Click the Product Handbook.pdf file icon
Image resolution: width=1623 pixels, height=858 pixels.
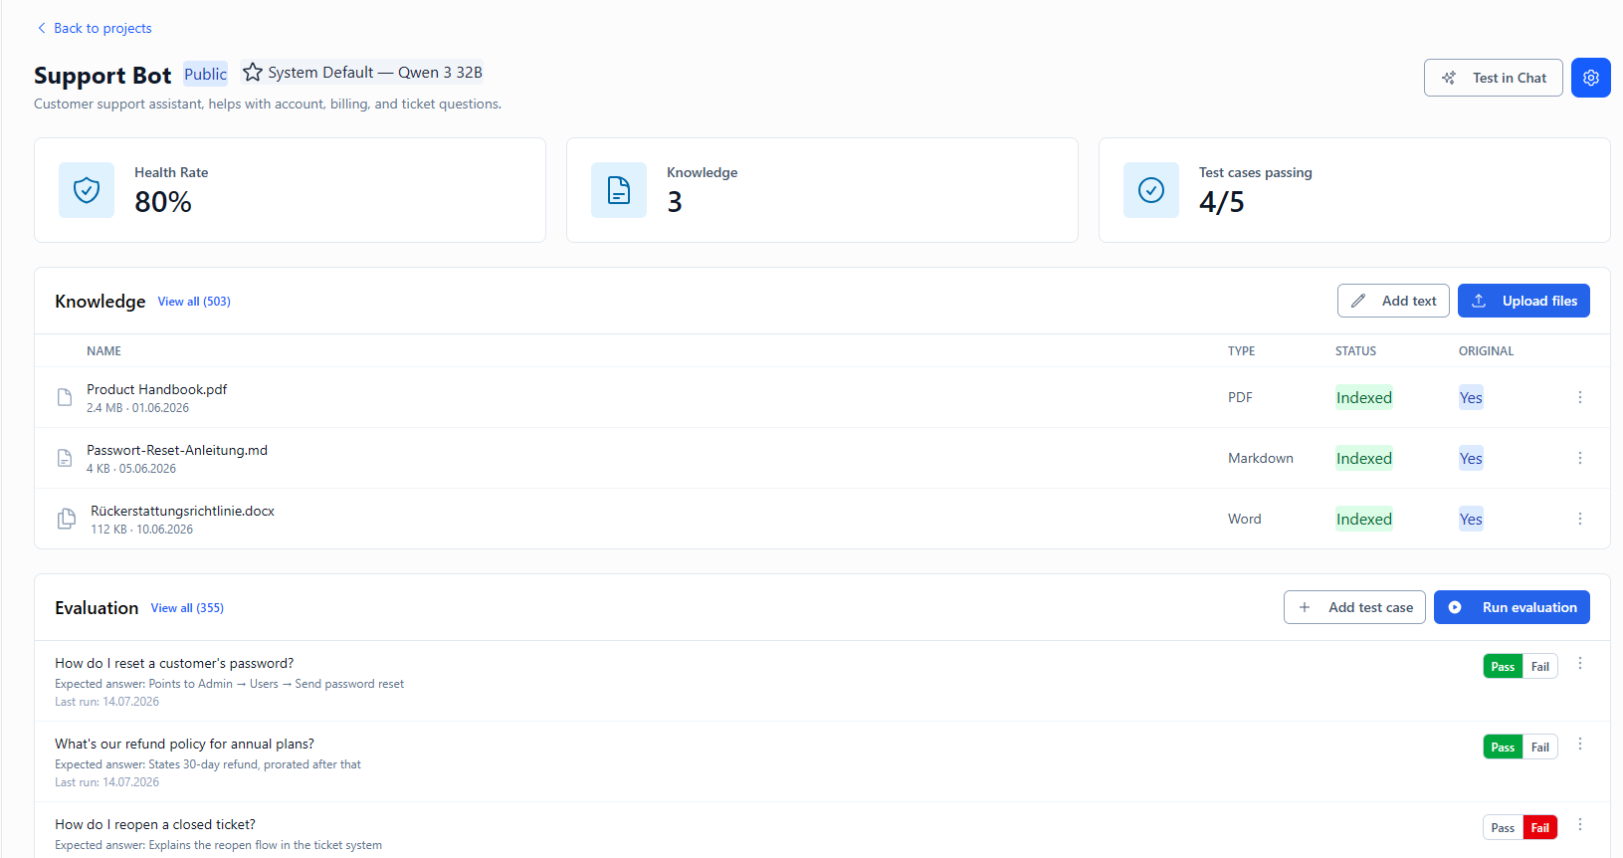tap(65, 398)
